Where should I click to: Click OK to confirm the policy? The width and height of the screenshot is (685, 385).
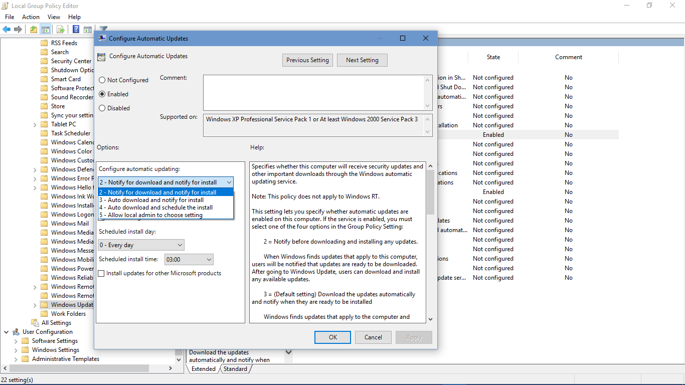click(x=333, y=337)
